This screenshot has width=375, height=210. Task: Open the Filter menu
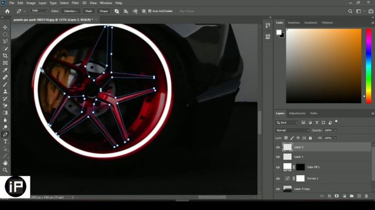coord(76,3)
